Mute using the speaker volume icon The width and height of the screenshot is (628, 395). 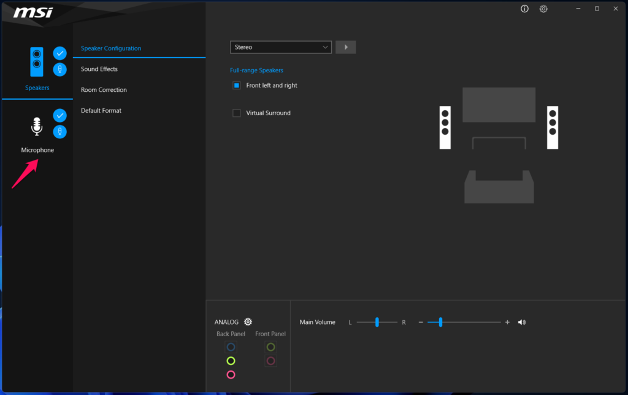click(522, 322)
